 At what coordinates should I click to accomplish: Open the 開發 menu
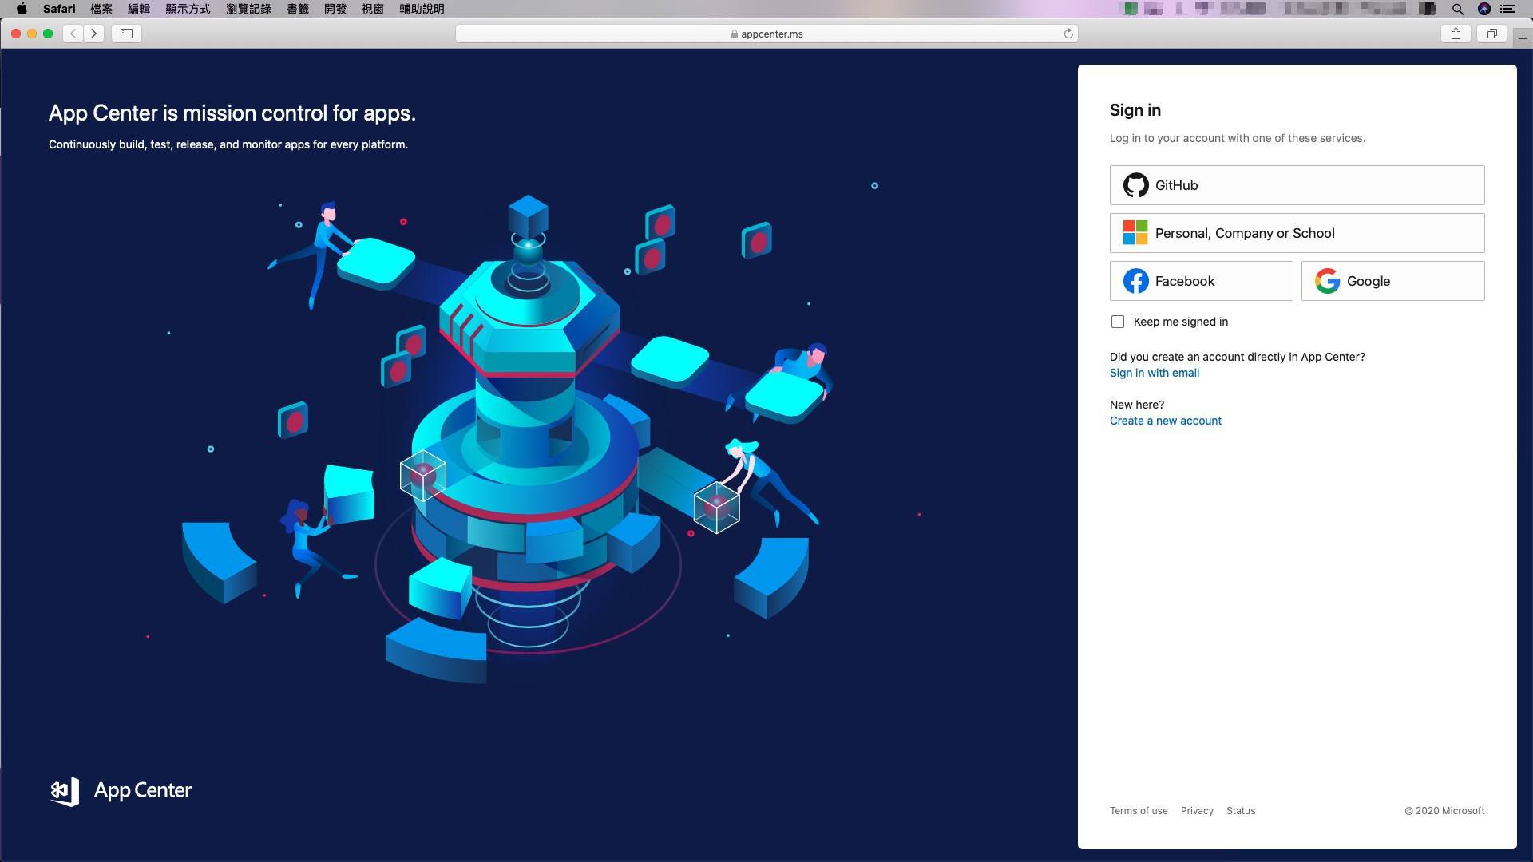coord(335,9)
